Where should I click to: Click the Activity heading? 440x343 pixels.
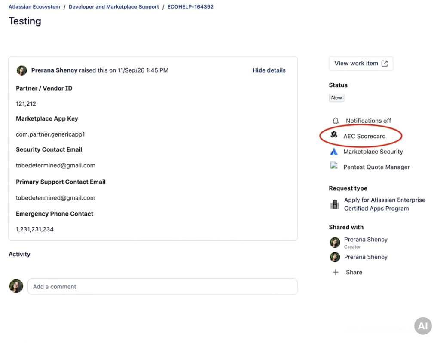[x=19, y=255]
